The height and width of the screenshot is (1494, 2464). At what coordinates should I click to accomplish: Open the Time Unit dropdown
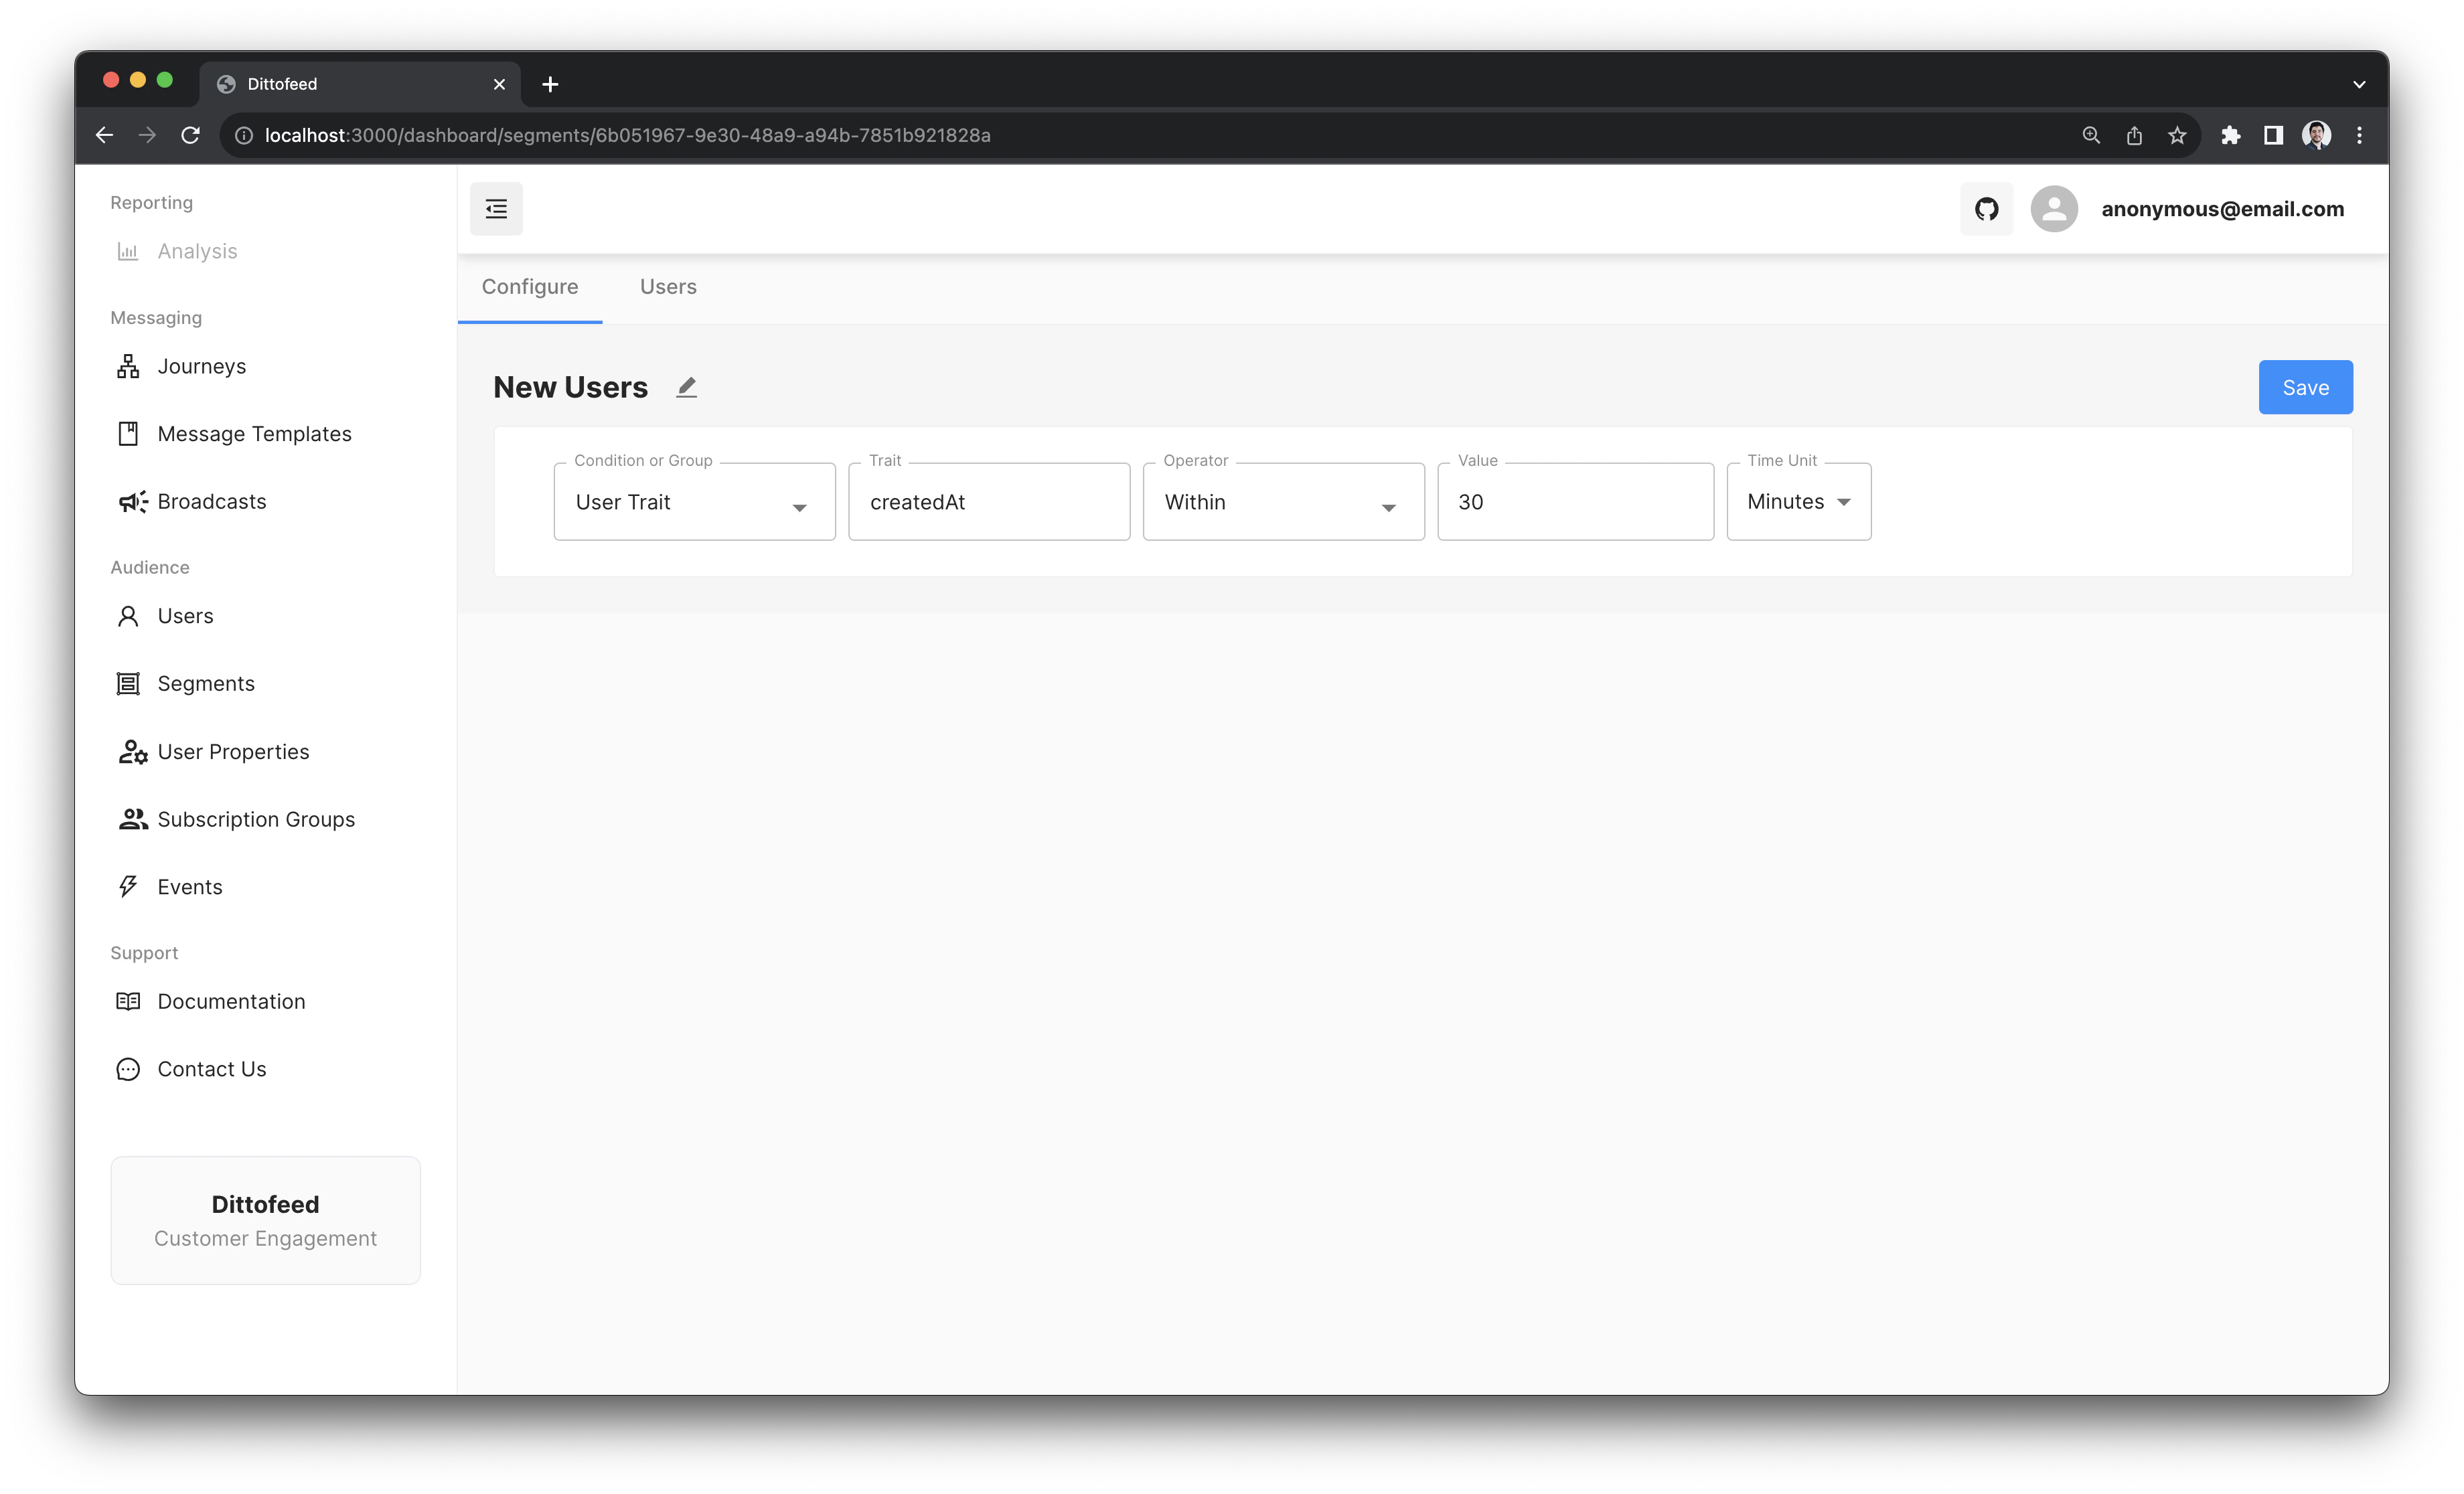1797,501
